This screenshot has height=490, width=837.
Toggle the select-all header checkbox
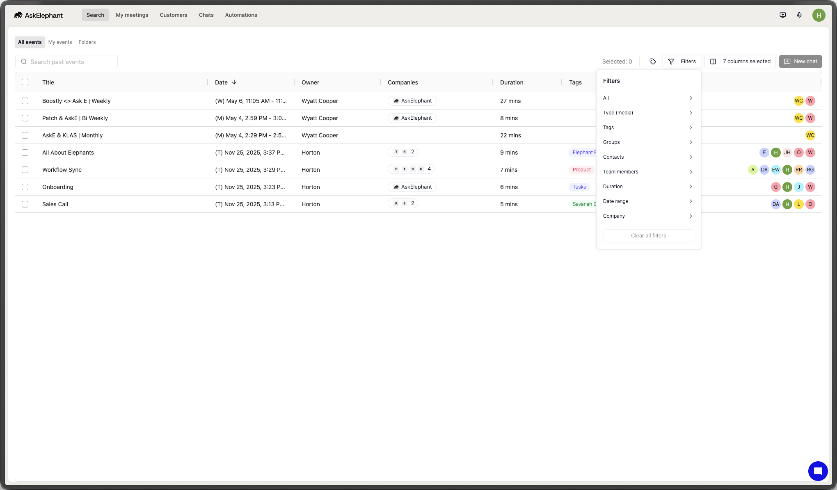pyautogui.click(x=25, y=82)
